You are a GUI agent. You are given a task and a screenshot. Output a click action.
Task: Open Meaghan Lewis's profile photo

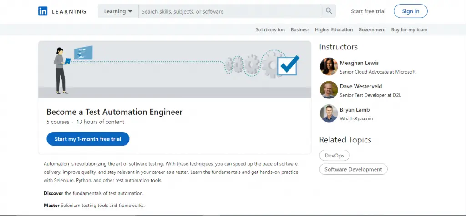329,66
